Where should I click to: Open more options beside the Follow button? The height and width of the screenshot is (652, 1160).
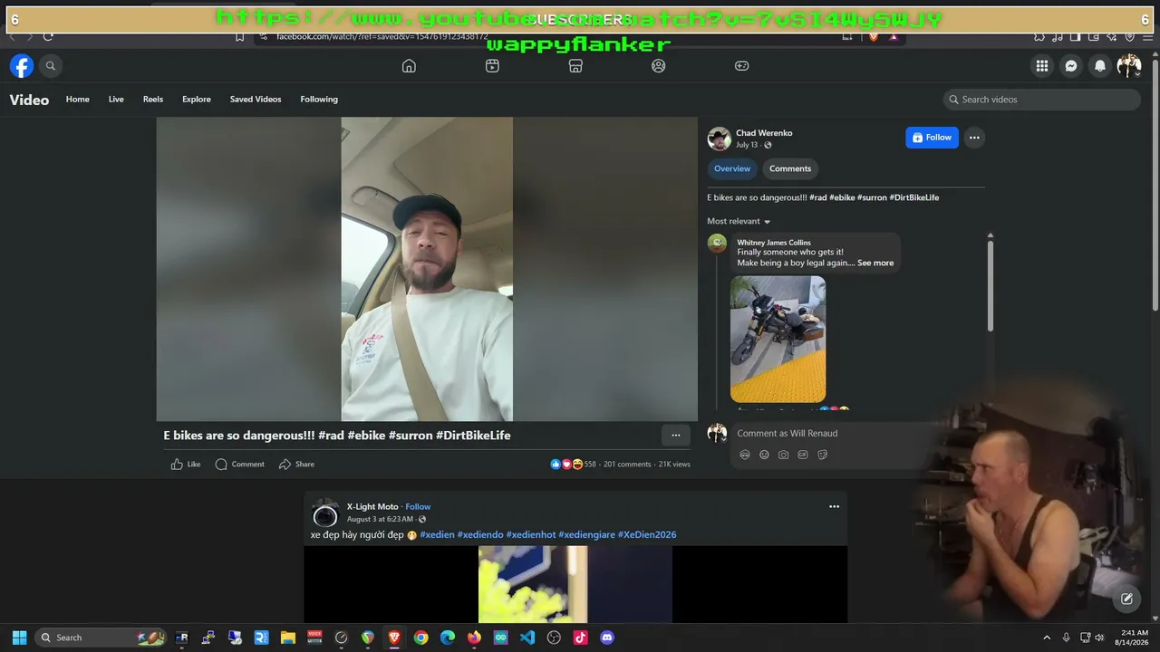click(974, 138)
